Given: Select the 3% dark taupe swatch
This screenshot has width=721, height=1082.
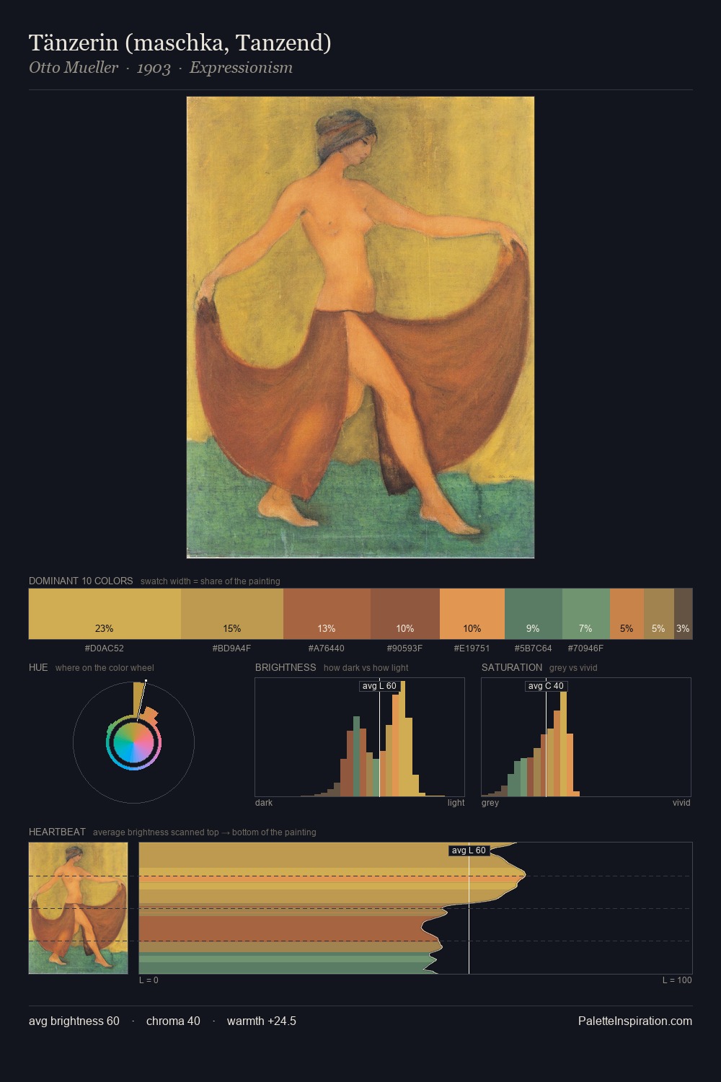Looking at the screenshot, I should tap(683, 614).
